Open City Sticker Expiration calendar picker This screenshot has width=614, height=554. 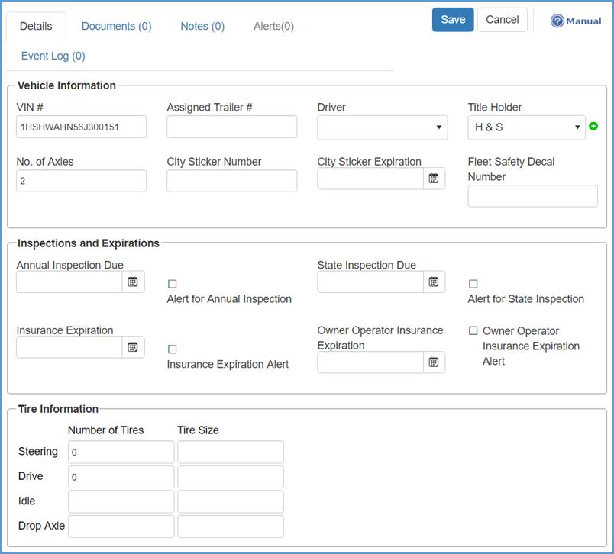point(434,179)
